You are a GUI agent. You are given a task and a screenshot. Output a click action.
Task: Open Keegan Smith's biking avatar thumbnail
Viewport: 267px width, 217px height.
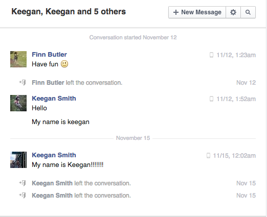pyautogui.click(x=18, y=103)
